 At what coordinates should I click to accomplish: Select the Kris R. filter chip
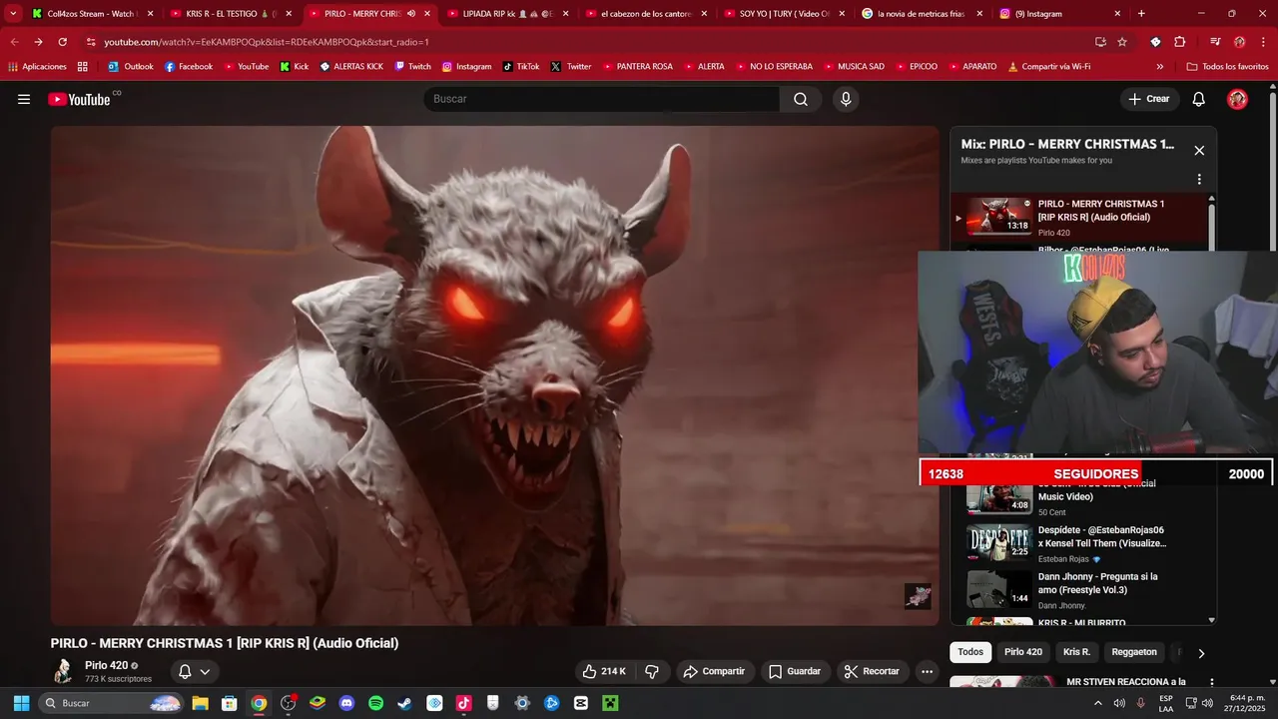coord(1077,652)
